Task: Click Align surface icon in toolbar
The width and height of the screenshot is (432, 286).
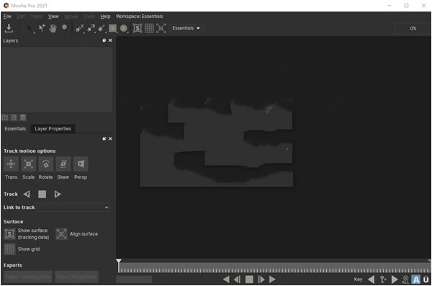Action: coord(161,28)
